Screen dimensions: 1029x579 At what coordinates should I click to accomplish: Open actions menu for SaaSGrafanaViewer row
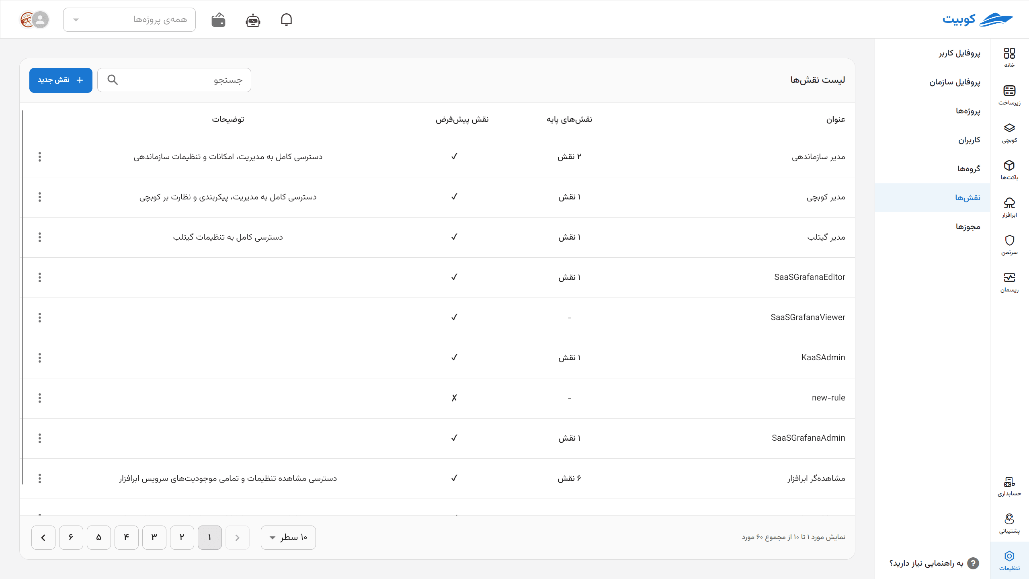[x=40, y=318]
